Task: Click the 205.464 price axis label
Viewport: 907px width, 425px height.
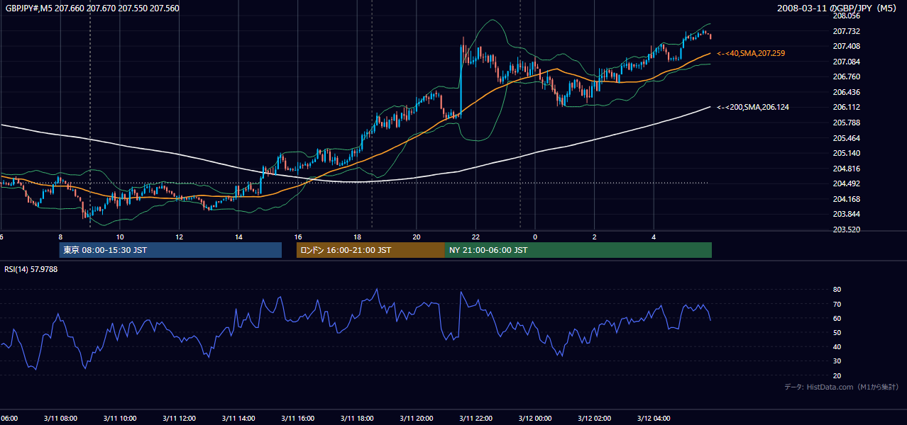Action: click(x=847, y=138)
